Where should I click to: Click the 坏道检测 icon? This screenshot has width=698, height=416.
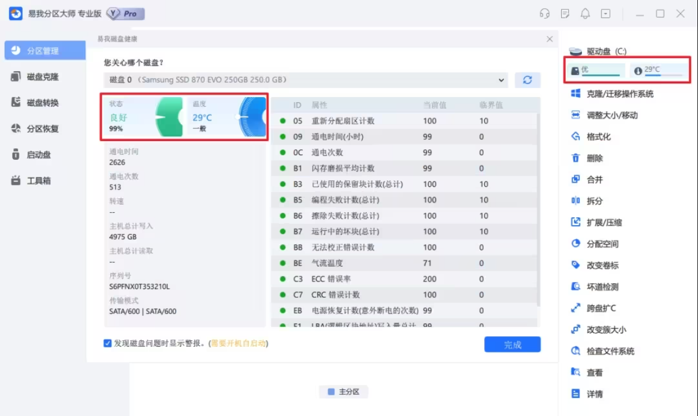point(575,286)
